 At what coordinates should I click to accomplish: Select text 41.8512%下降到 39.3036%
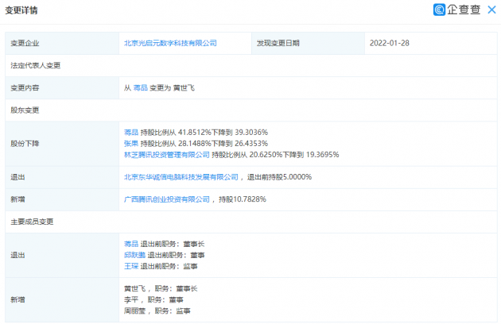tap(223, 132)
